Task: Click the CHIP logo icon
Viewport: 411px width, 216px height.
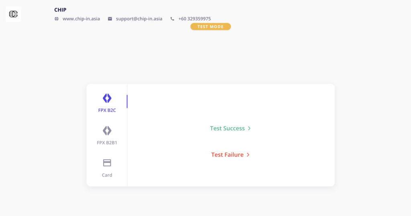Action: click(13, 14)
